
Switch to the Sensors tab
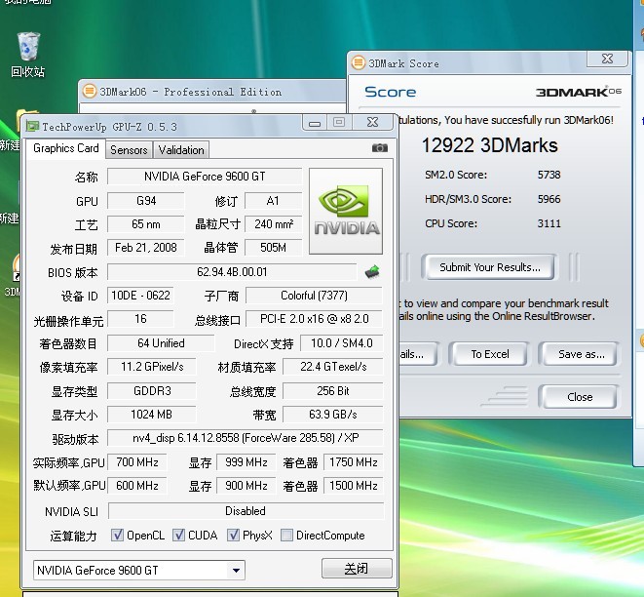(129, 149)
